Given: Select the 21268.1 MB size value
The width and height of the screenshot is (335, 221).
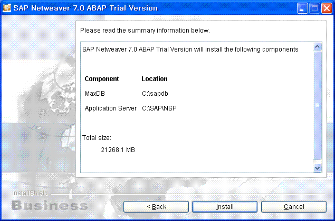Looking at the screenshot, I should 118,150.
